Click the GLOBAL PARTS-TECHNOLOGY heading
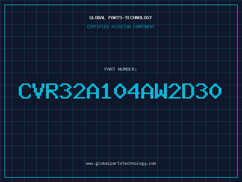Image resolution: width=242 pixels, height=182 pixels. coord(121,18)
